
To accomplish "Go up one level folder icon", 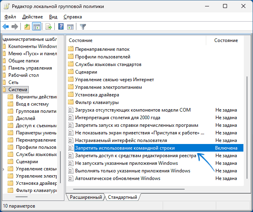I will click(x=27, y=27).
